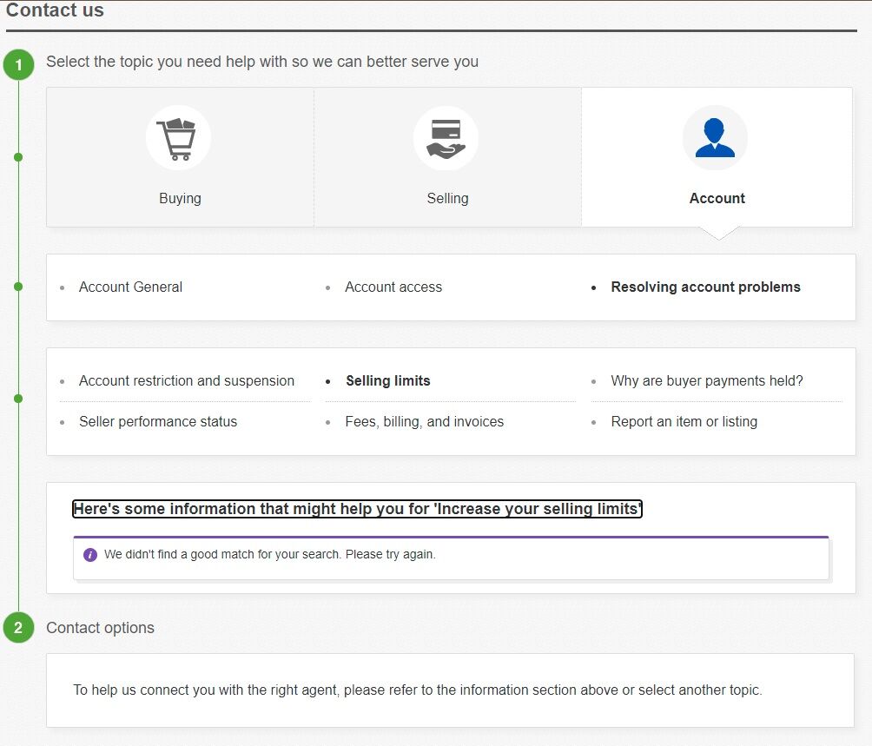Image resolution: width=872 pixels, height=746 pixels.
Task: Open Account restriction and suspension
Action: coord(186,380)
